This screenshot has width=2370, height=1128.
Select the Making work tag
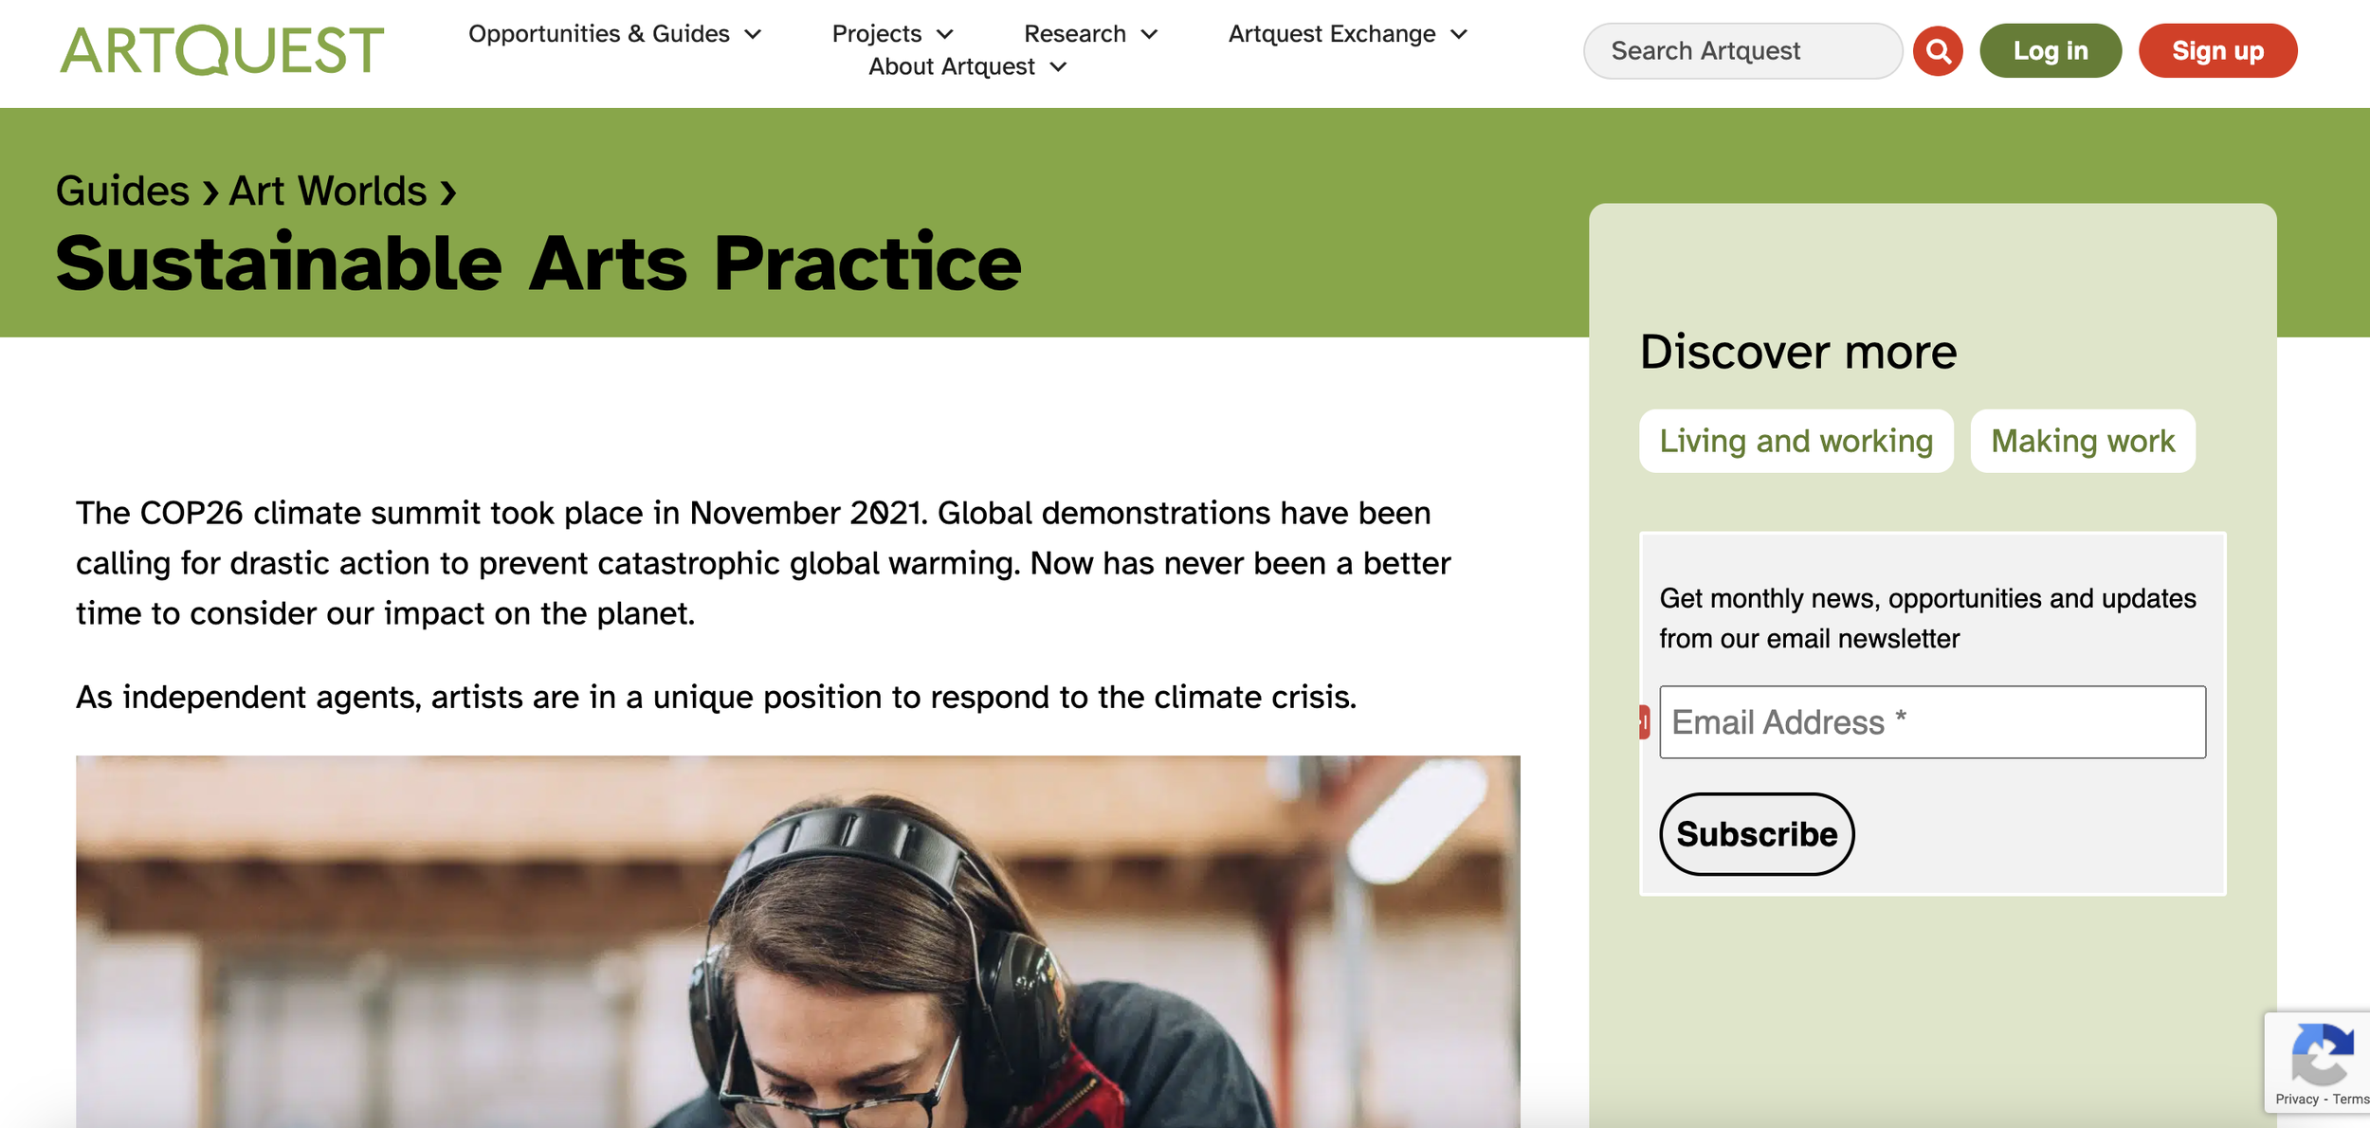(2082, 441)
